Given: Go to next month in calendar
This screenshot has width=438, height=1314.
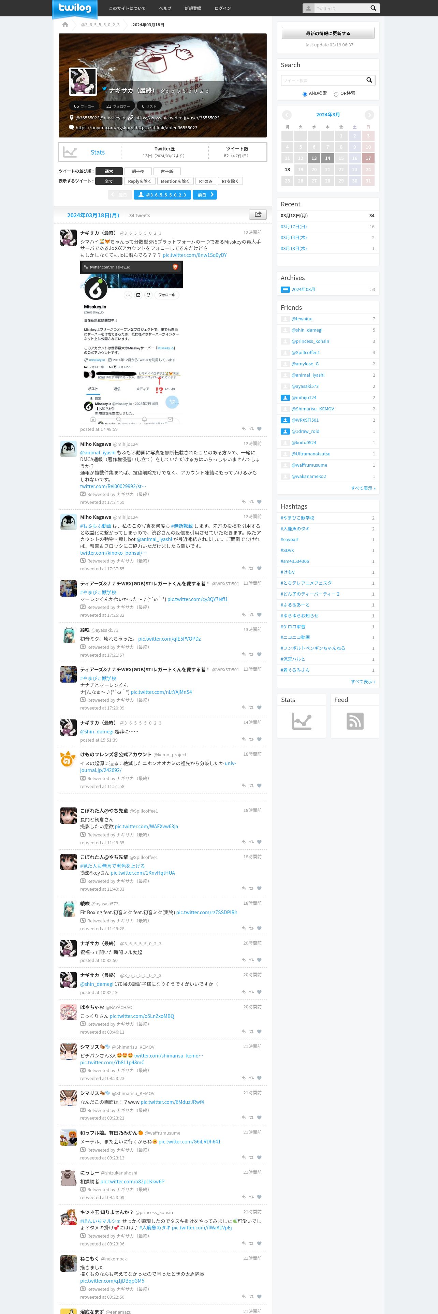Looking at the screenshot, I should (369, 115).
